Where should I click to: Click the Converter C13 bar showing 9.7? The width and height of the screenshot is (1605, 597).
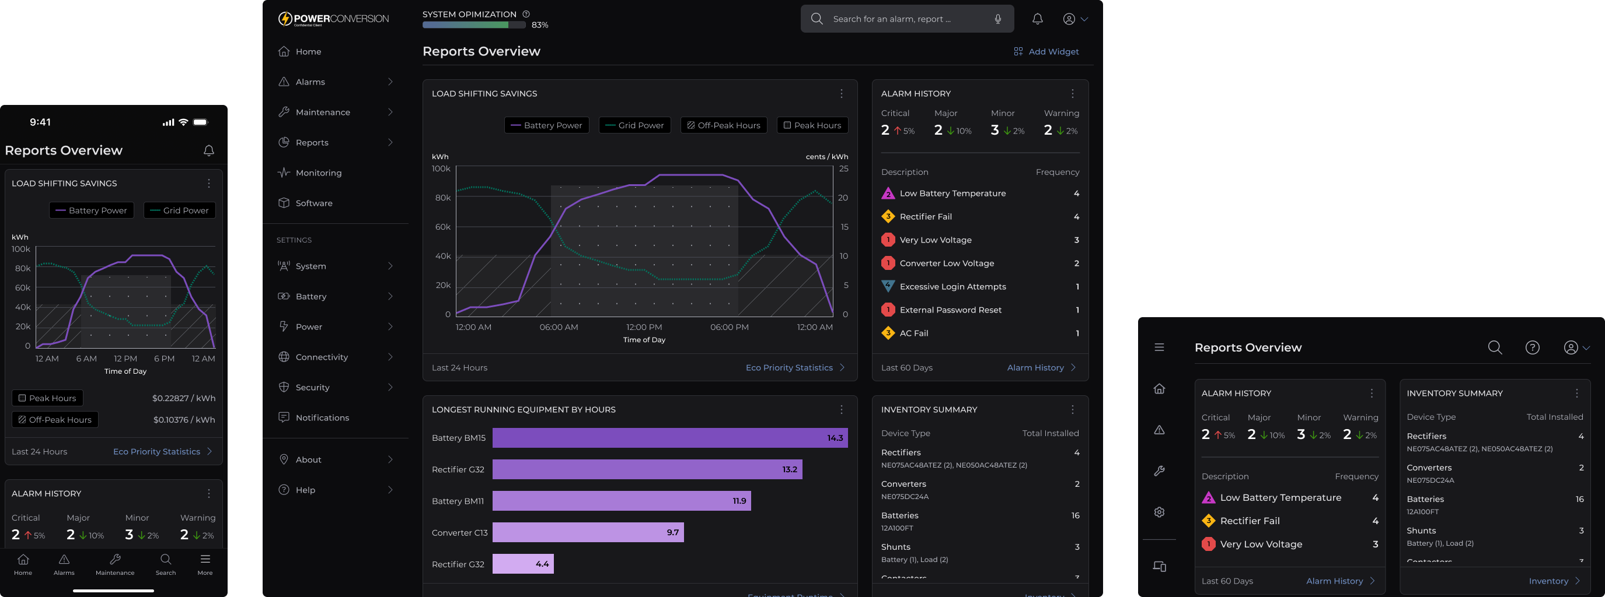[x=588, y=532]
